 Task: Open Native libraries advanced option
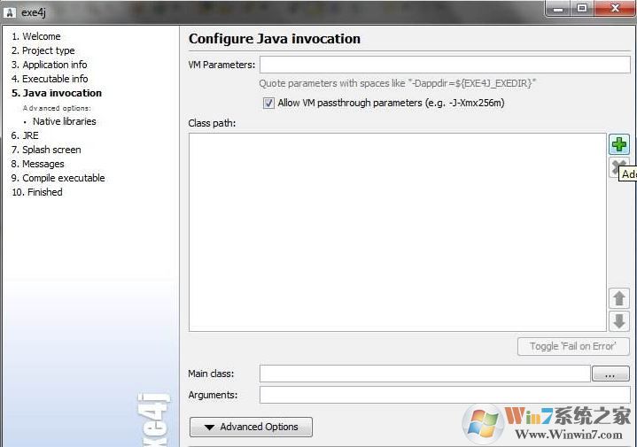click(x=64, y=121)
